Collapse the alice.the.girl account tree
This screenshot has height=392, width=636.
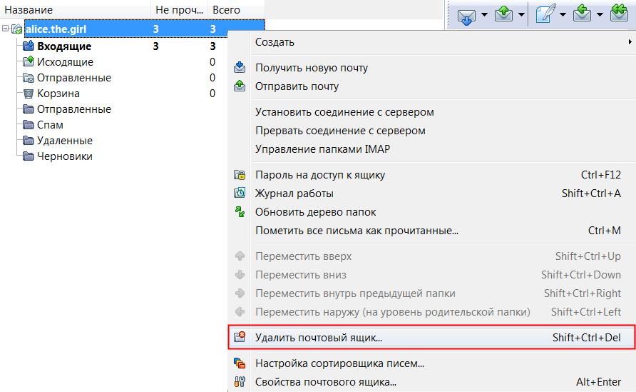[x=6, y=29]
